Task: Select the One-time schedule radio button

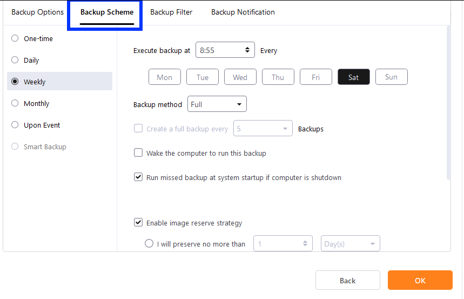Action: click(15, 38)
